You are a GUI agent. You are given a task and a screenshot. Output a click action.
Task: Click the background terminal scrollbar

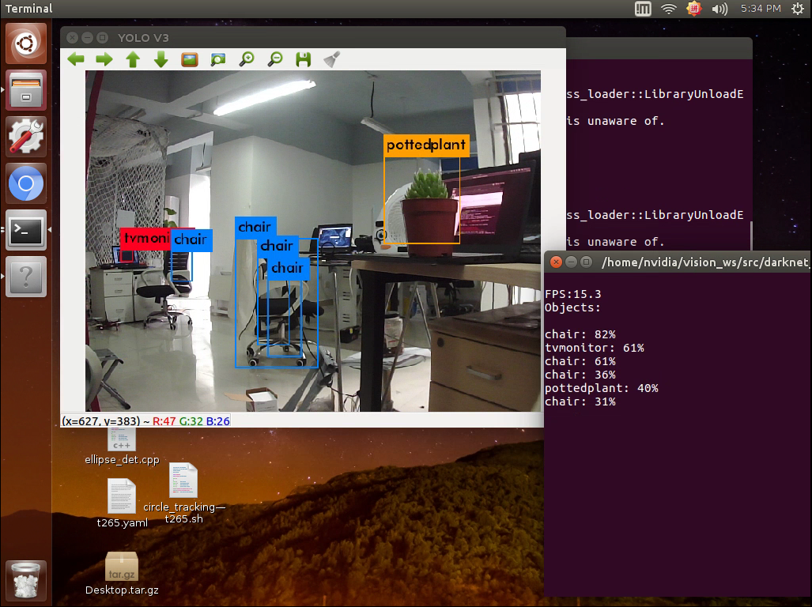click(750, 236)
